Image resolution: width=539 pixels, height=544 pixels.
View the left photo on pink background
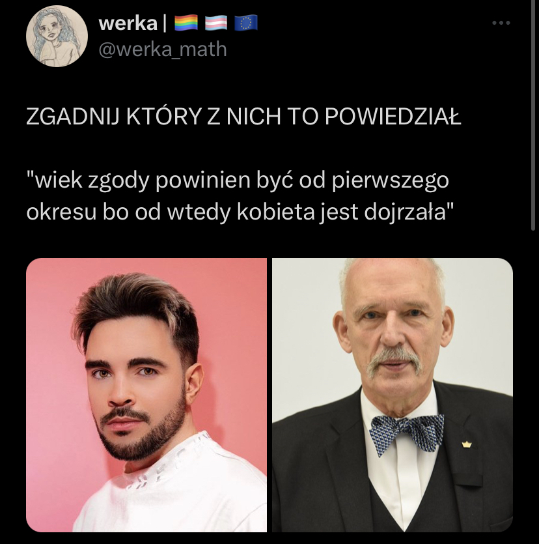click(x=146, y=395)
